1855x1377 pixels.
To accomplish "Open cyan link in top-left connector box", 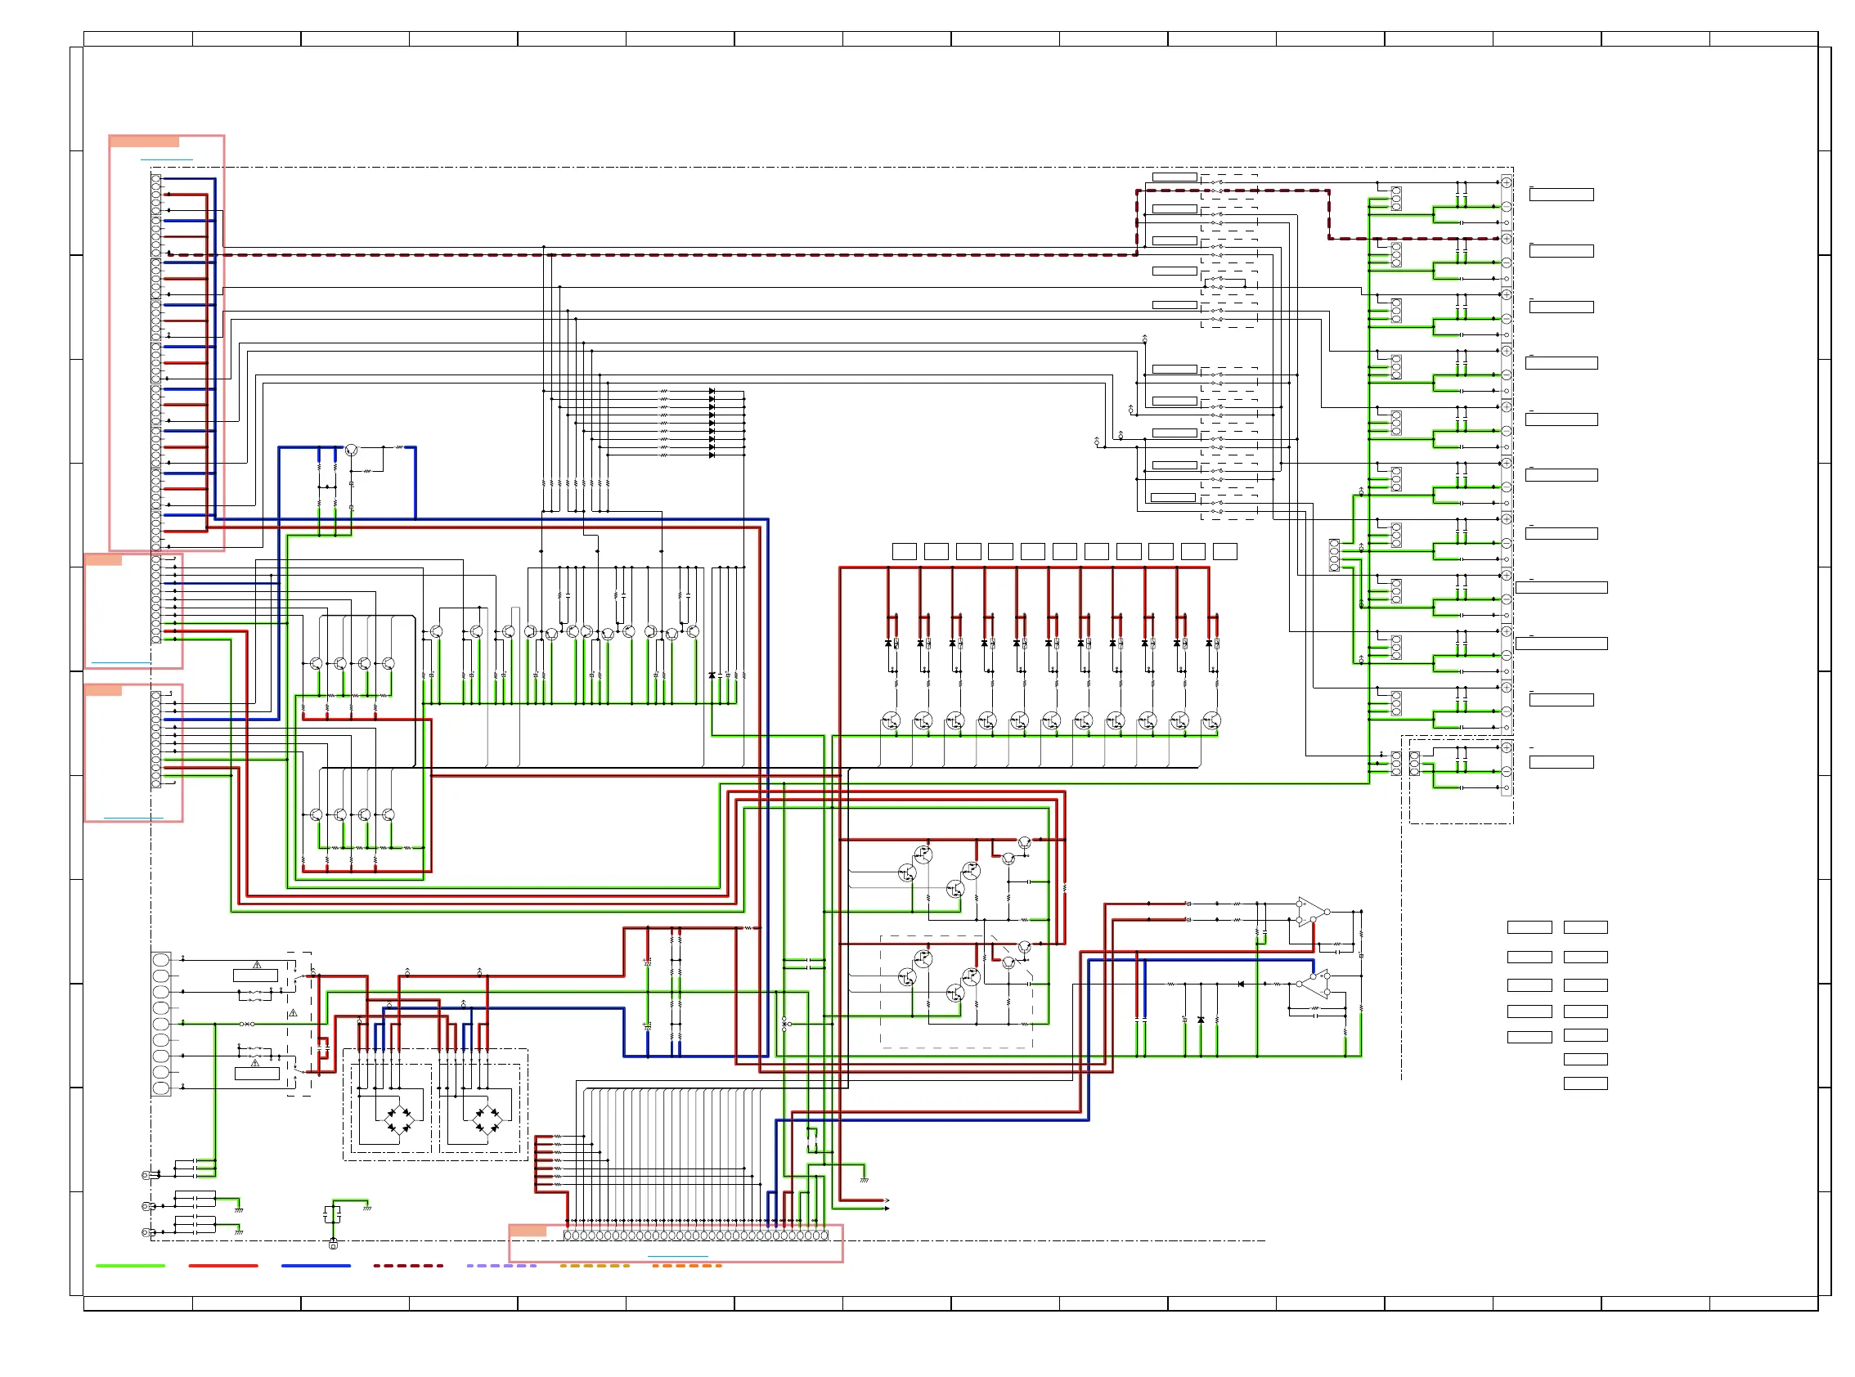I will click(166, 159).
